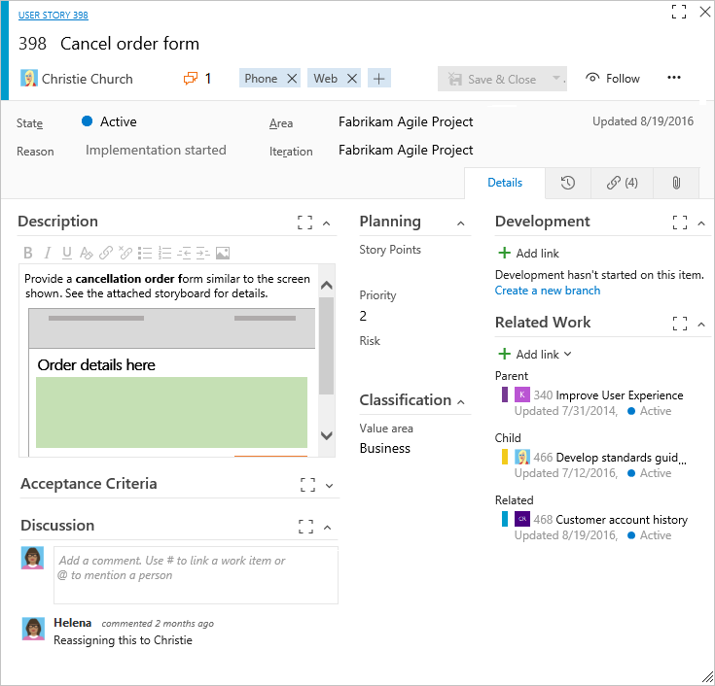Viewport: 715px width, 686px height.
Task: Click the Value area field Business
Action: point(385,448)
